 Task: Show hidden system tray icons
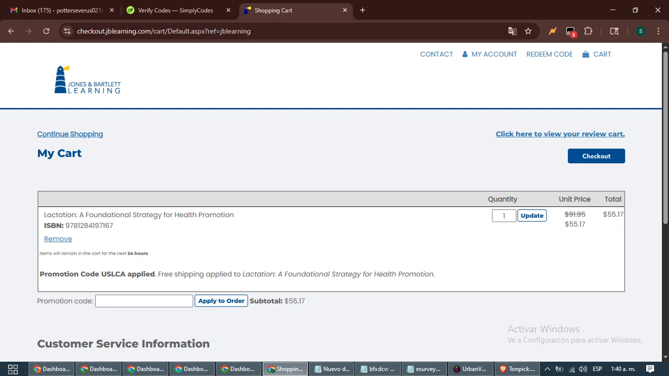pyautogui.click(x=547, y=369)
